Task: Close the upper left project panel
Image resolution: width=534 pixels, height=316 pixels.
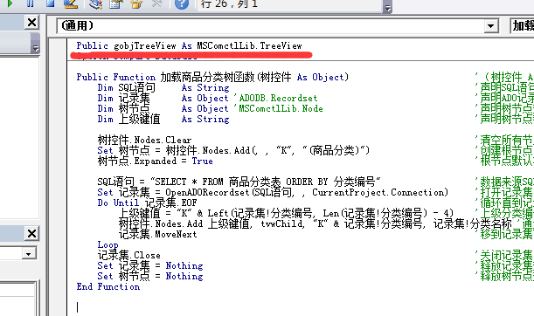Action: pyautogui.click(x=32, y=23)
